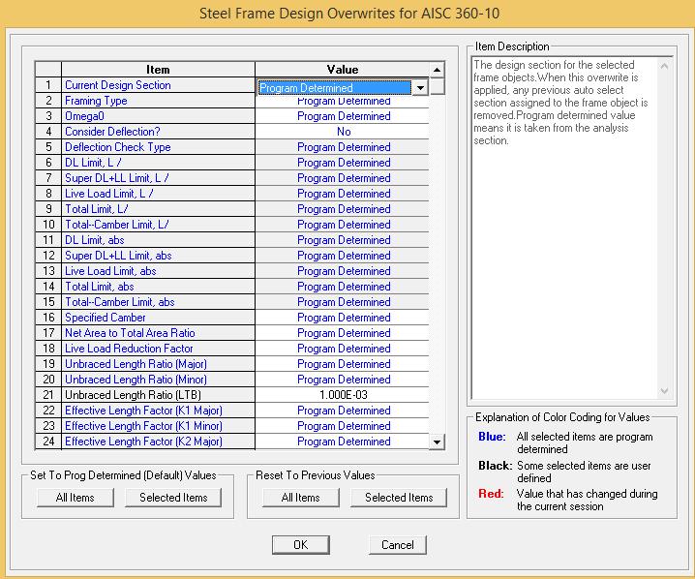The height and width of the screenshot is (579, 695).
Task: Set all items to program determined defaults
Action: click(x=76, y=498)
